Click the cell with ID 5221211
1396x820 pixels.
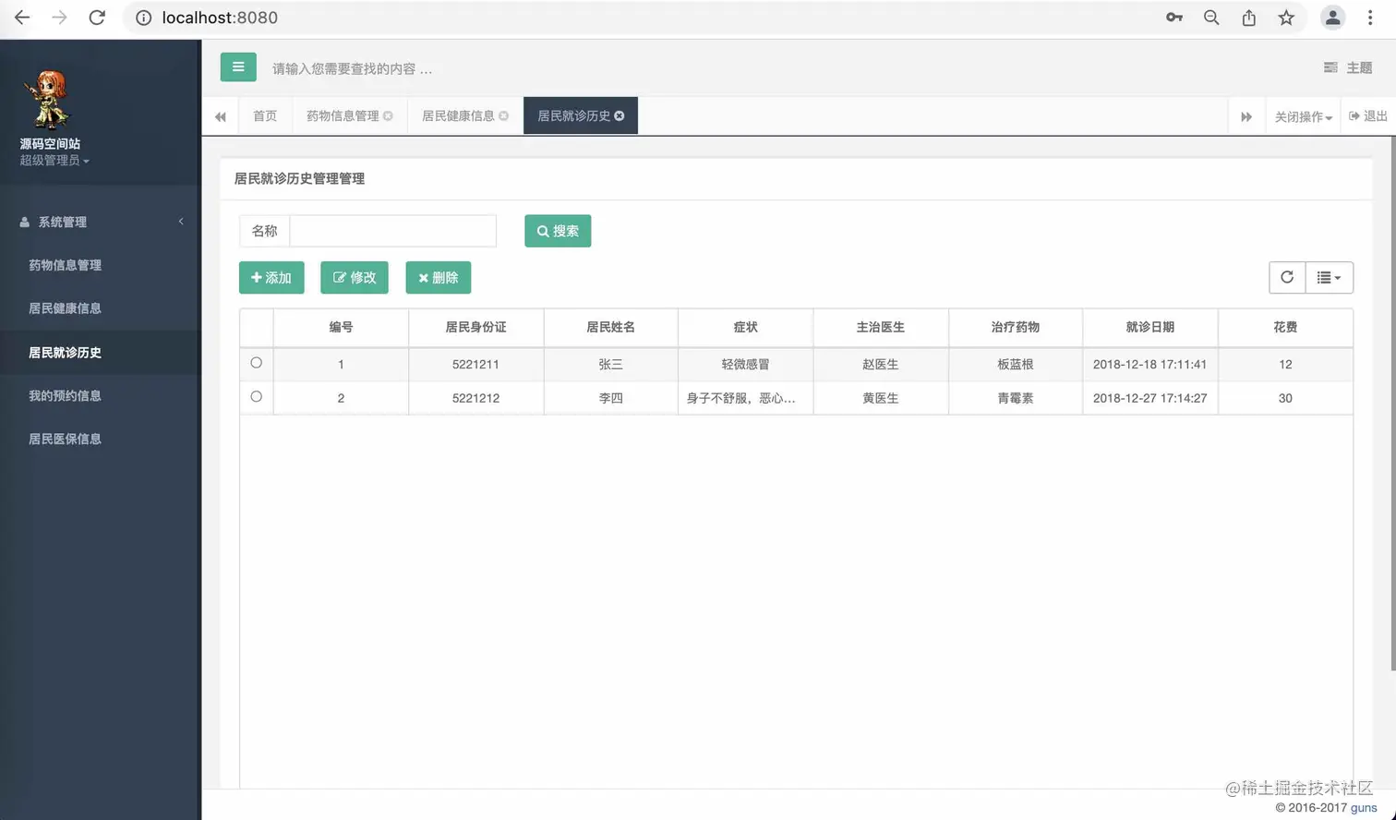pos(475,364)
